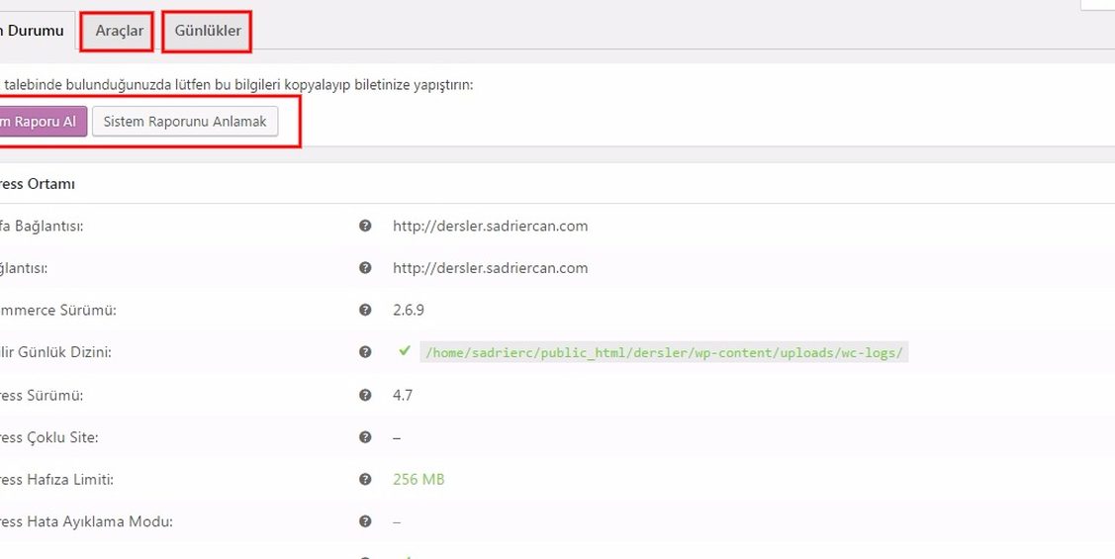1115x559 pixels.
Task: Click help icon for Hata Ayıklama Modu row
Action: click(365, 521)
